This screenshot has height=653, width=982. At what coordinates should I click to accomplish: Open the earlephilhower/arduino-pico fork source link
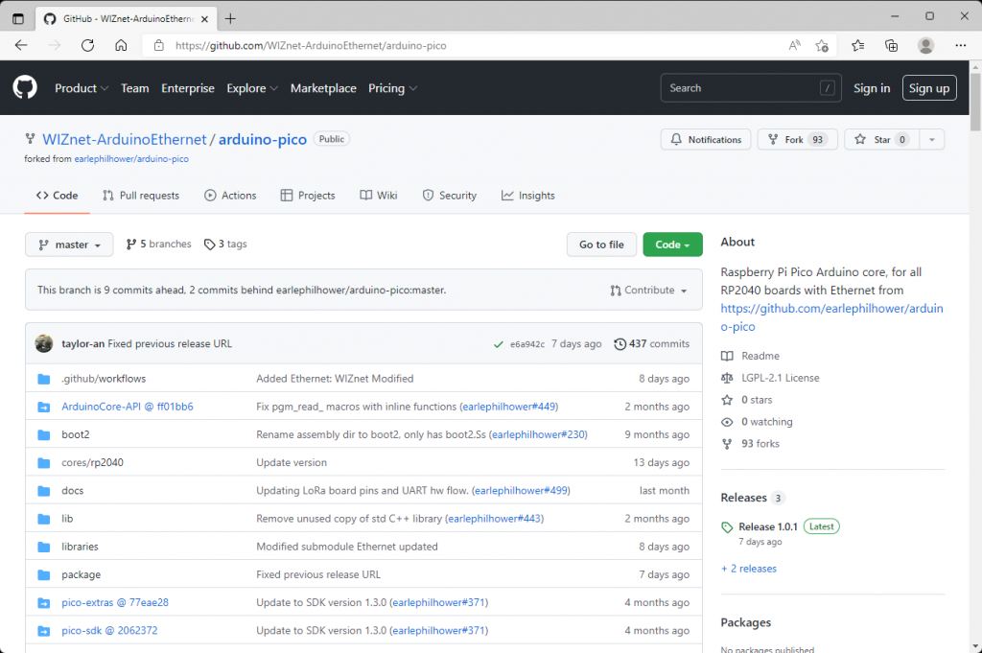click(131, 159)
